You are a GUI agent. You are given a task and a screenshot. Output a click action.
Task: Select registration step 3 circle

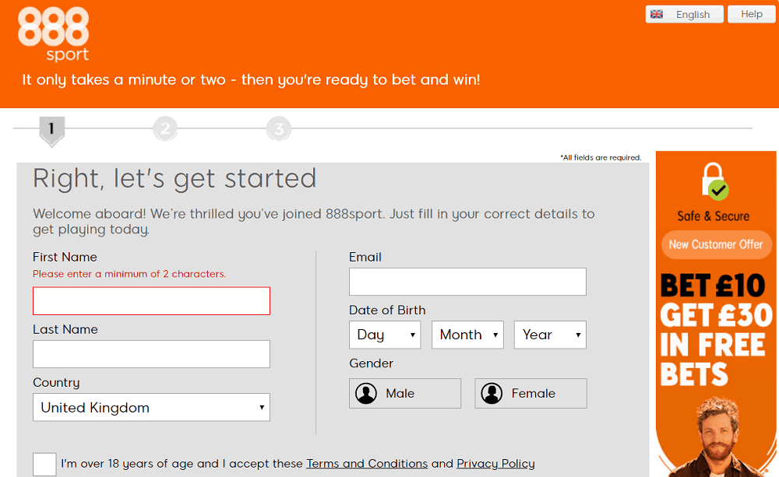tap(279, 128)
